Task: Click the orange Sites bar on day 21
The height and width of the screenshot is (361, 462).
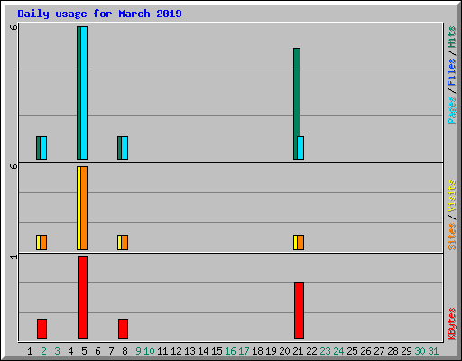Action: 300,243
